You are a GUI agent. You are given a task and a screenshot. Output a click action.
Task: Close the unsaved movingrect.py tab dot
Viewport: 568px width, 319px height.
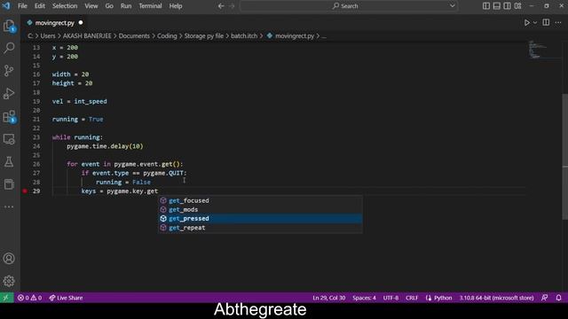point(81,22)
